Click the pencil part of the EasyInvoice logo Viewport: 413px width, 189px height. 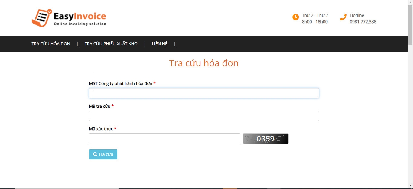[x=41, y=18]
